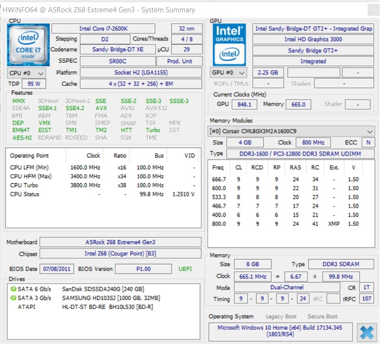The height and width of the screenshot is (344, 380).
Task: Click the 4 / 8 cores/threads value
Action: 186,39
